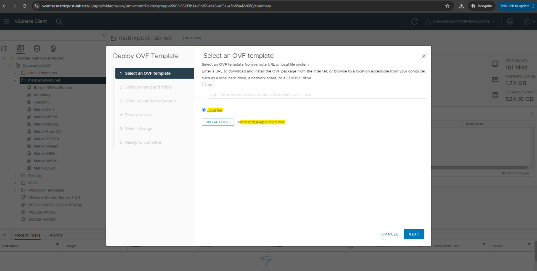Click UPLOAD FILES to choose an OVA
The height and width of the screenshot is (271, 537).
tap(218, 122)
